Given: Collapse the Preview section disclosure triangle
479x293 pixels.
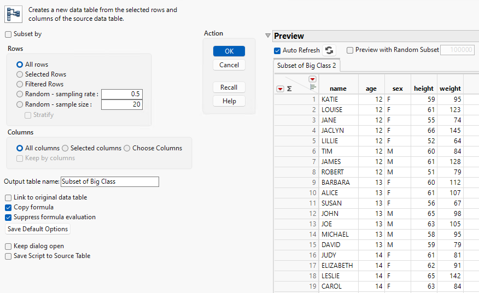Looking at the screenshot, I should [267, 36].
